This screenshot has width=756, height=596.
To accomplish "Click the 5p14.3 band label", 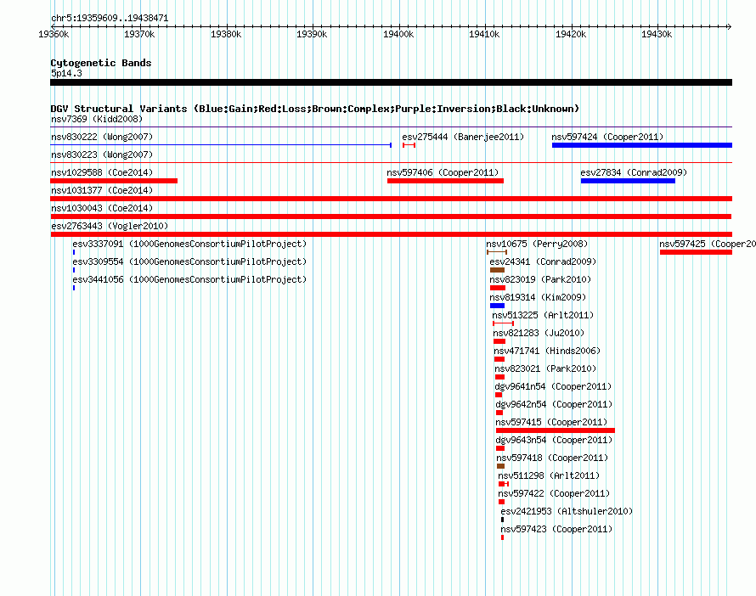I will [66, 73].
